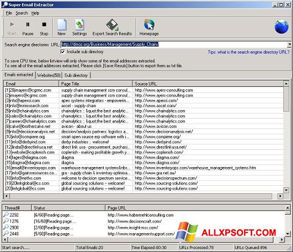Select row [16]email@inventoryops.com

click(143, 168)
